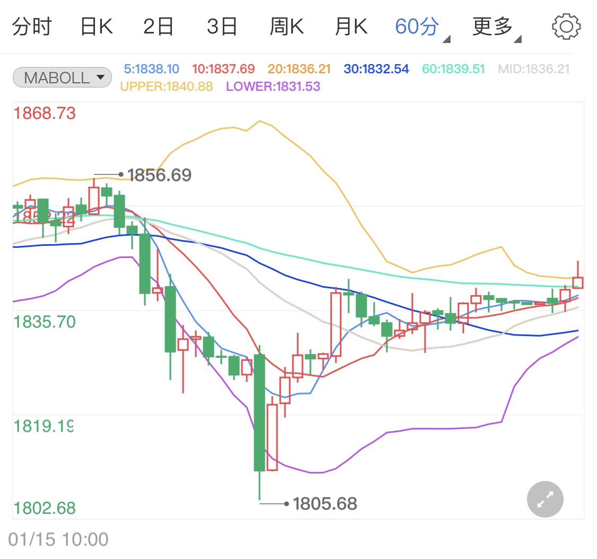The height and width of the screenshot is (559, 597).
Task: Expand chart to fullscreen with arrows icon
Action: pos(545,499)
